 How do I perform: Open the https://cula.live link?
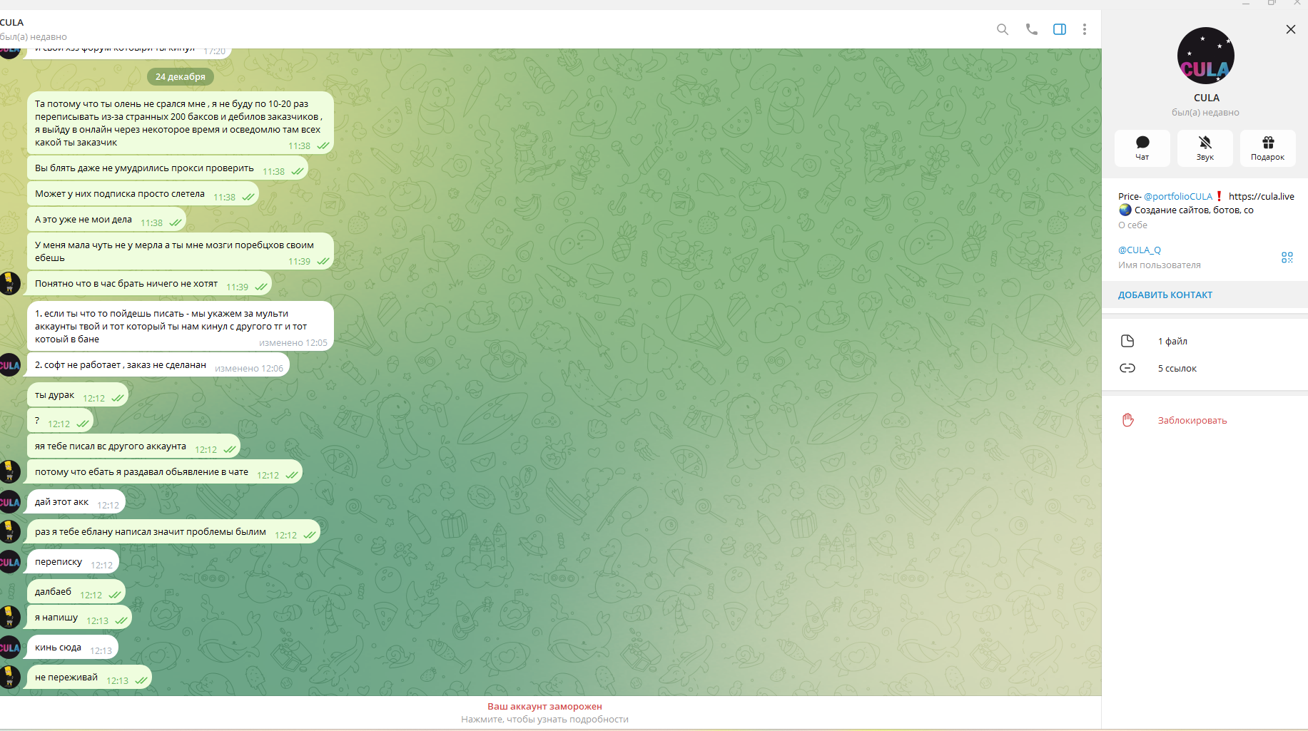pos(1262,196)
